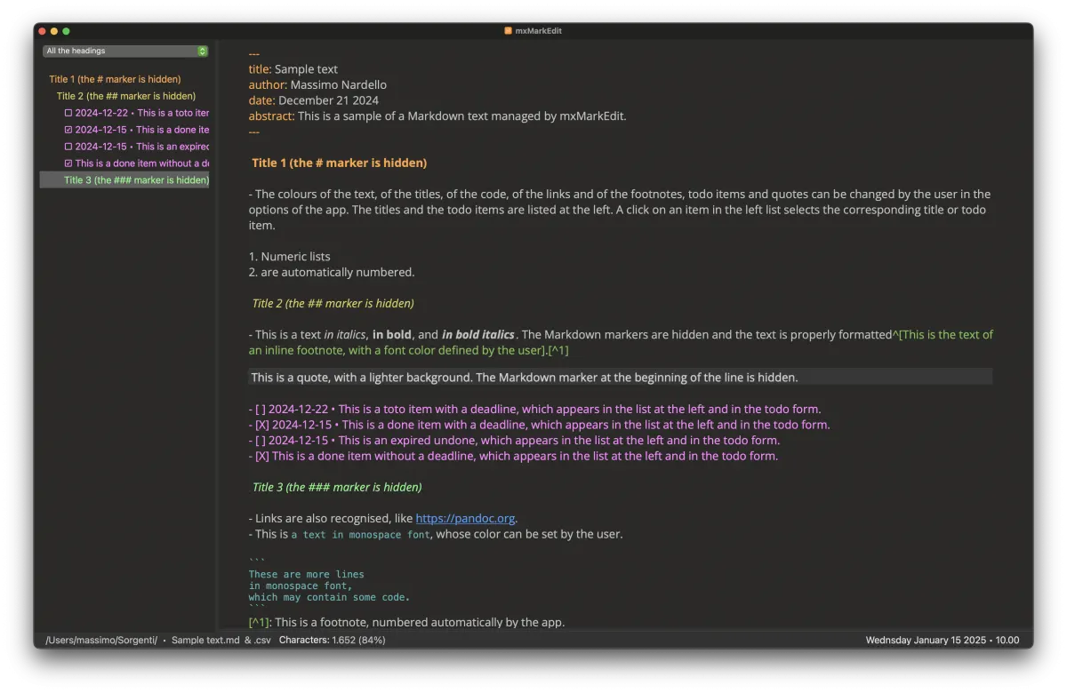Click the 'a text in monospace font' inline code
Image resolution: width=1067 pixels, height=693 pixels.
[361, 535]
